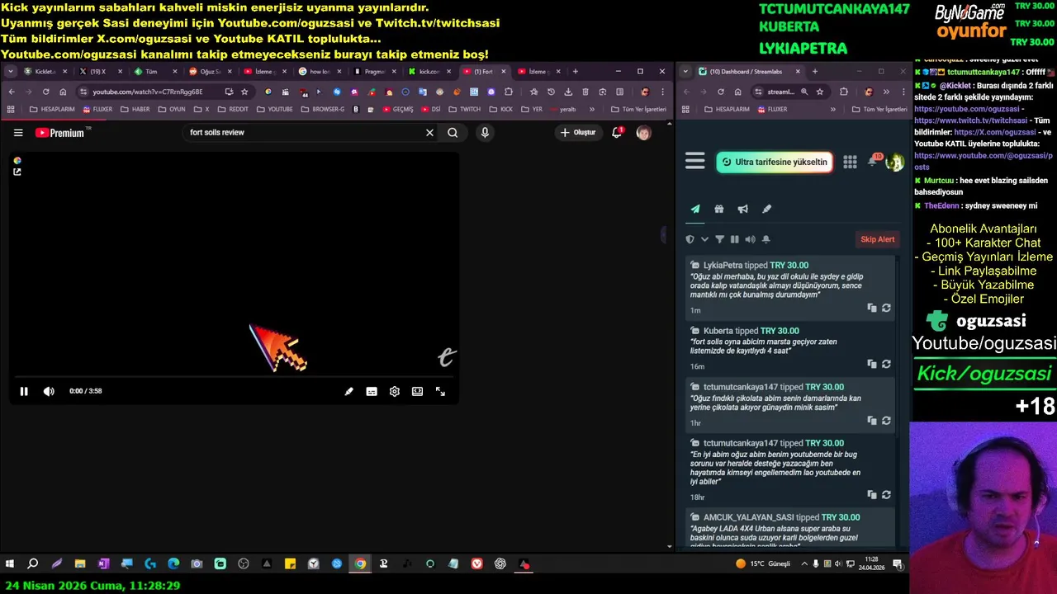Reload the YouTube page
Viewport: 1057px width, 594px height.
tap(45, 92)
